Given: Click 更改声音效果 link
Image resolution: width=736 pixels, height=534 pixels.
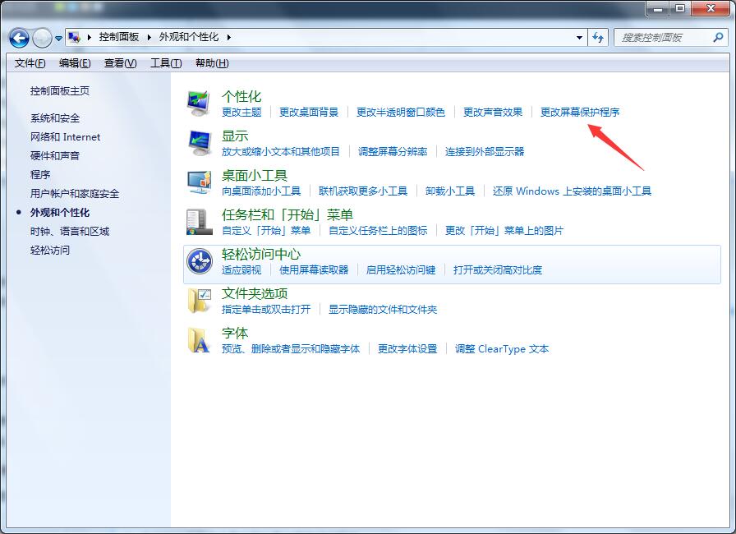Looking at the screenshot, I should 493,113.
